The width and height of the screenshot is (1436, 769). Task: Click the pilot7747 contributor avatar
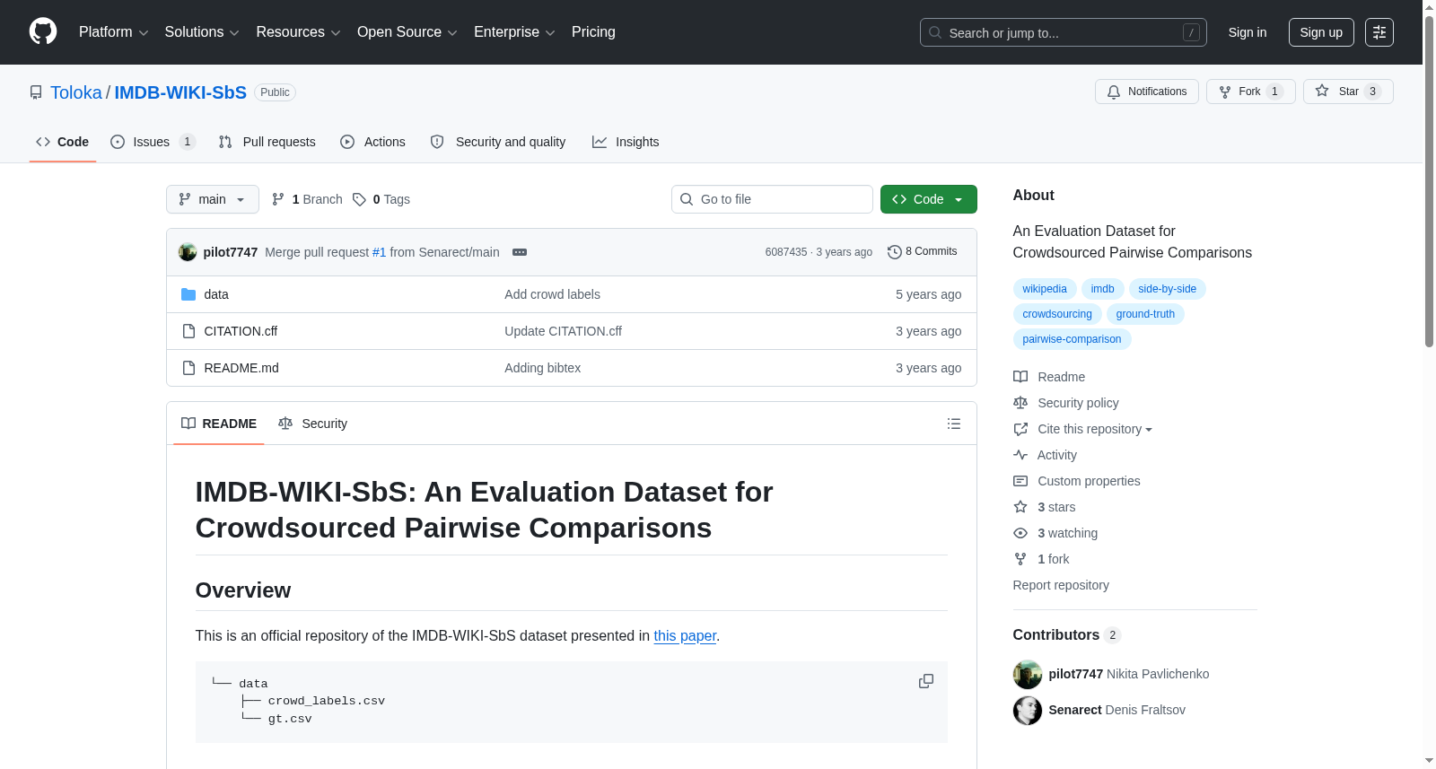point(1028,674)
